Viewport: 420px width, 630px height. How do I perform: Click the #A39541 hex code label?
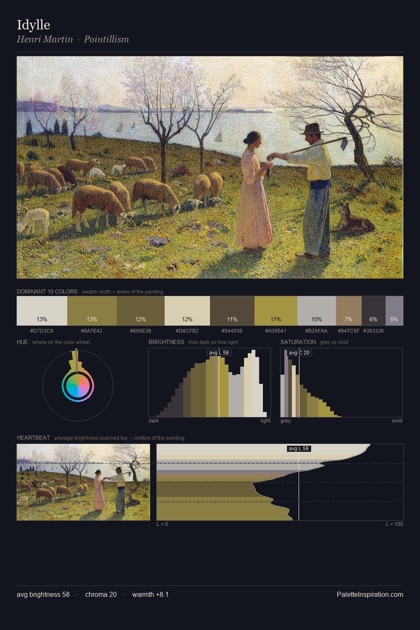pyautogui.click(x=276, y=331)
